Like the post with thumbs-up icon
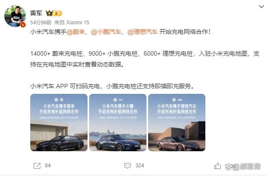Image resolution: width=266 pixels, height=176 pixels. 217,166
